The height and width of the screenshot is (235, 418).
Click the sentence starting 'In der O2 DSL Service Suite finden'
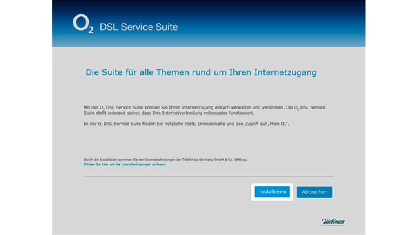pos(186,124)
